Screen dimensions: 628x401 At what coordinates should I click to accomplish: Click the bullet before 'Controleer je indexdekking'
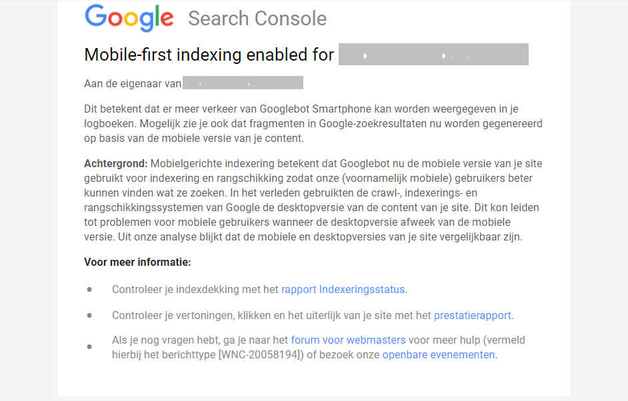89,290
